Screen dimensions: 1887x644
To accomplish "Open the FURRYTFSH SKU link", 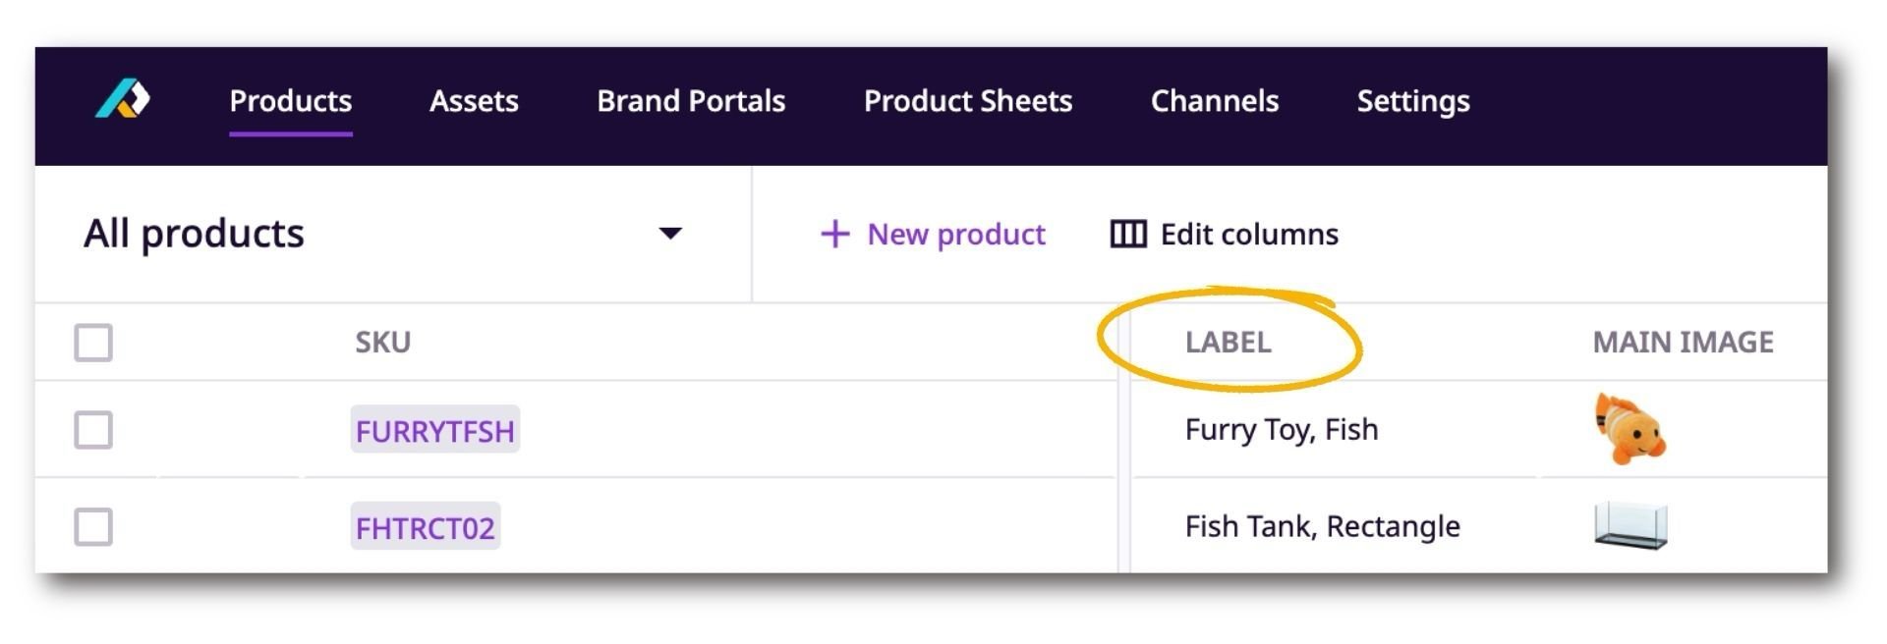I will click(x=434, y=431).
